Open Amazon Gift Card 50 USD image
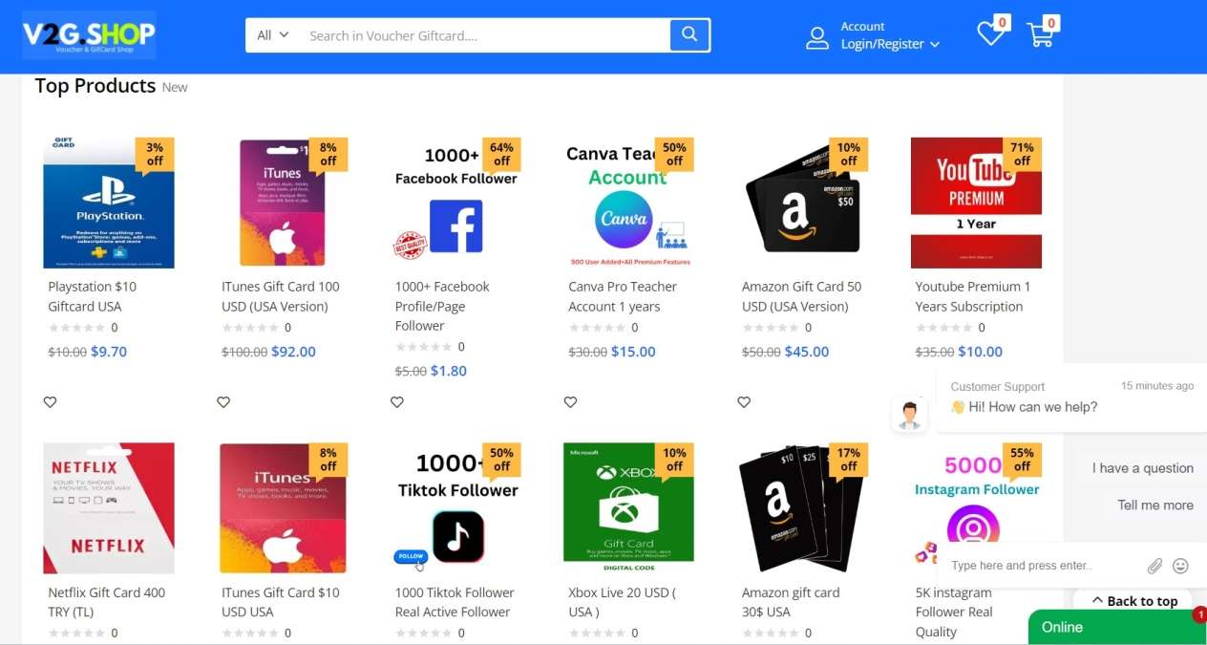The width and height of the screenshot is (1207, 645). point(802,203)
